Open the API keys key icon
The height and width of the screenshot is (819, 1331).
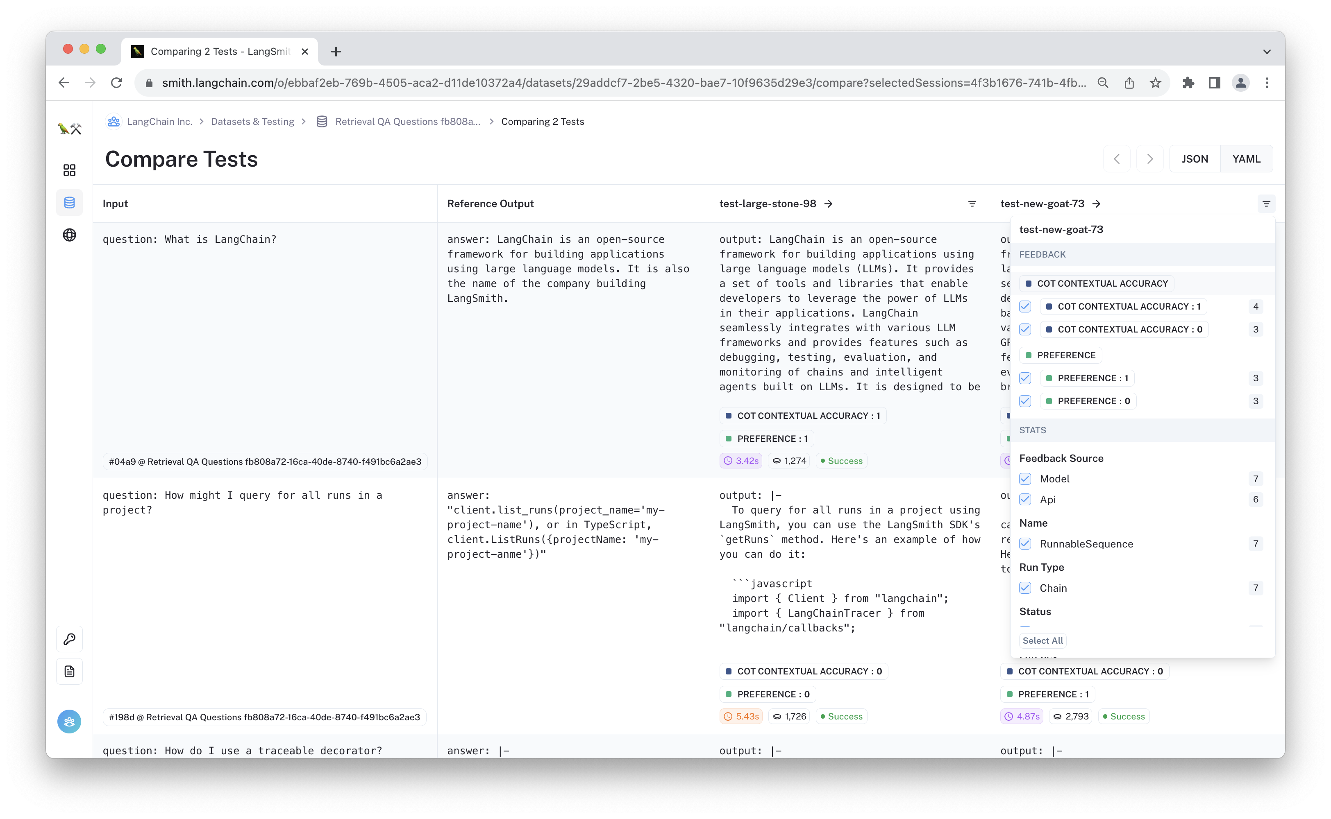[69, 639]
